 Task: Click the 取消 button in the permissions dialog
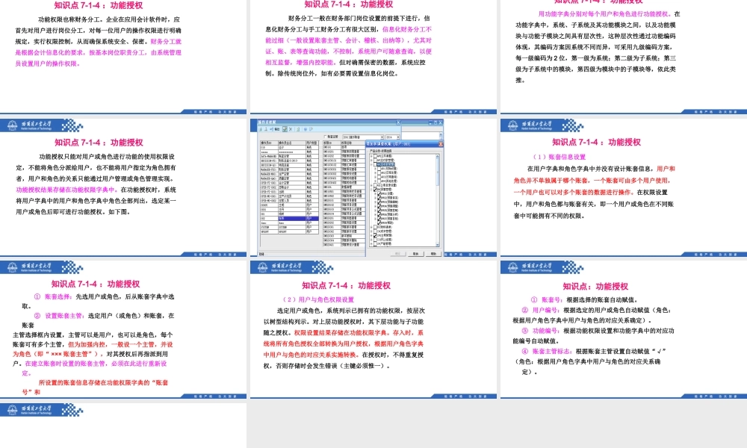click(418, 254)
